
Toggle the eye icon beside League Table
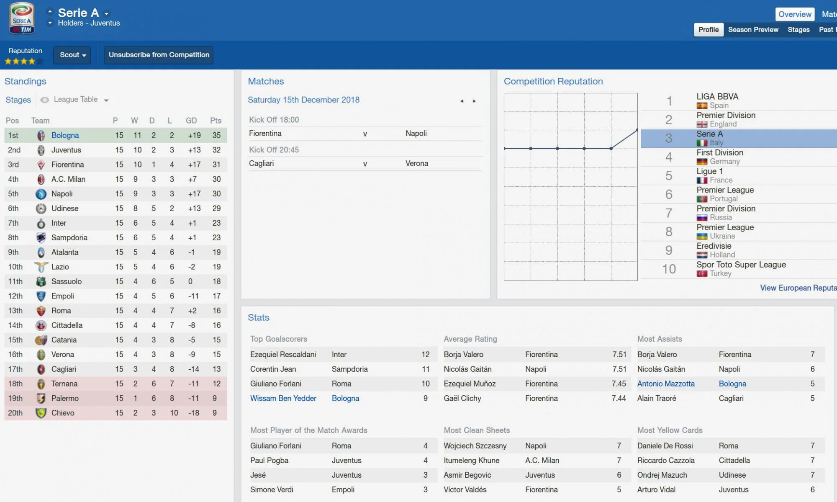pyautogui.click(x=45, y=100)
